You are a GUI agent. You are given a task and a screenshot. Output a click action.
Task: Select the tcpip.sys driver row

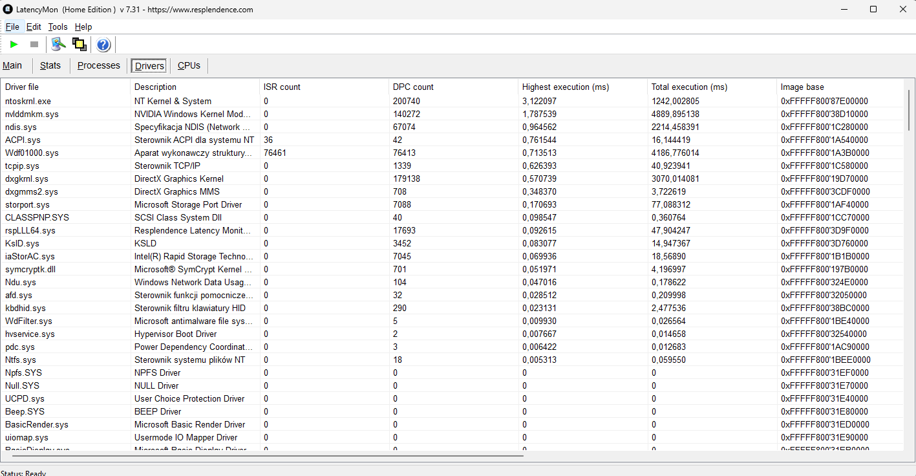pos(453,166)
